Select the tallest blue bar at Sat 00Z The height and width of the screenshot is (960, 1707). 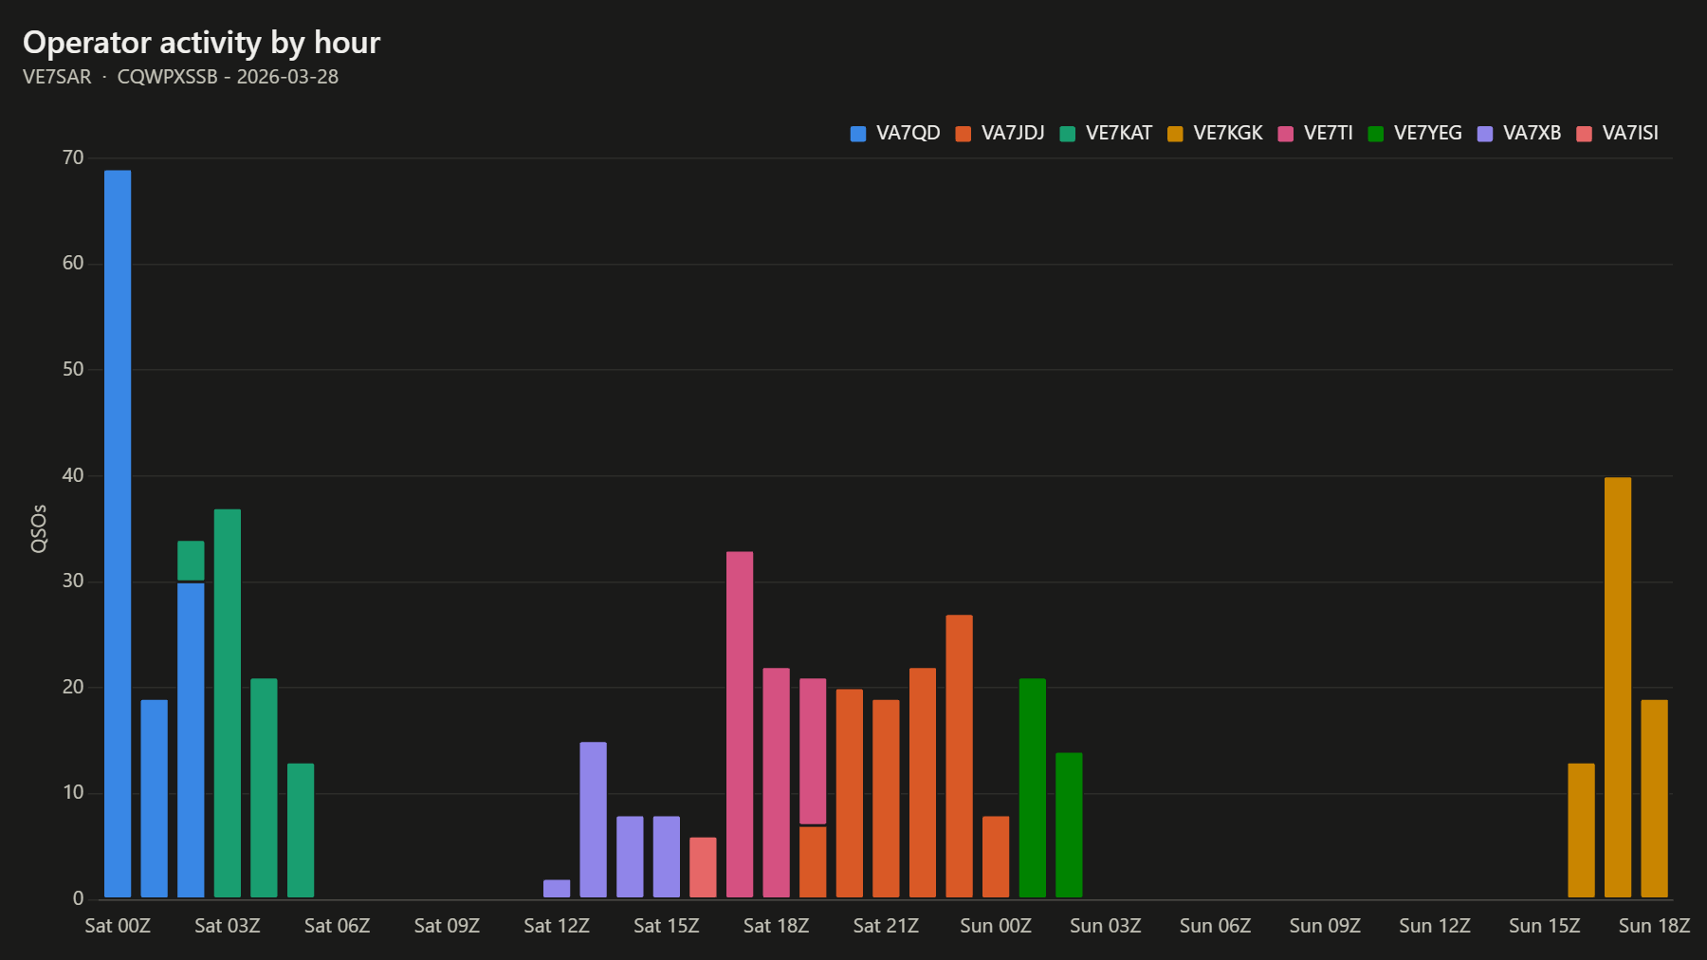pyautogui.click(x=118, y=534)
